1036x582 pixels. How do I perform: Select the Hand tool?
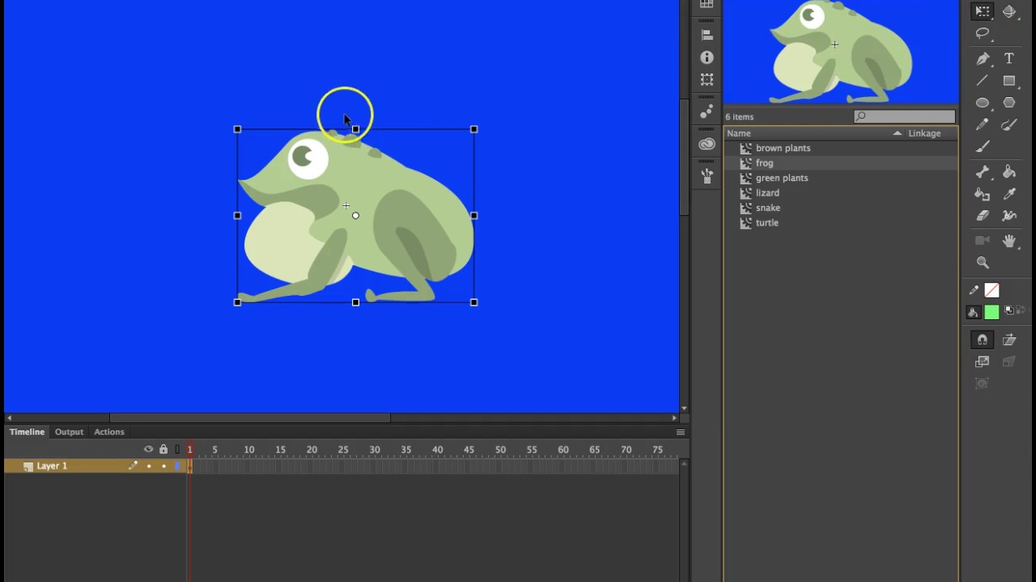point(1009,241)
